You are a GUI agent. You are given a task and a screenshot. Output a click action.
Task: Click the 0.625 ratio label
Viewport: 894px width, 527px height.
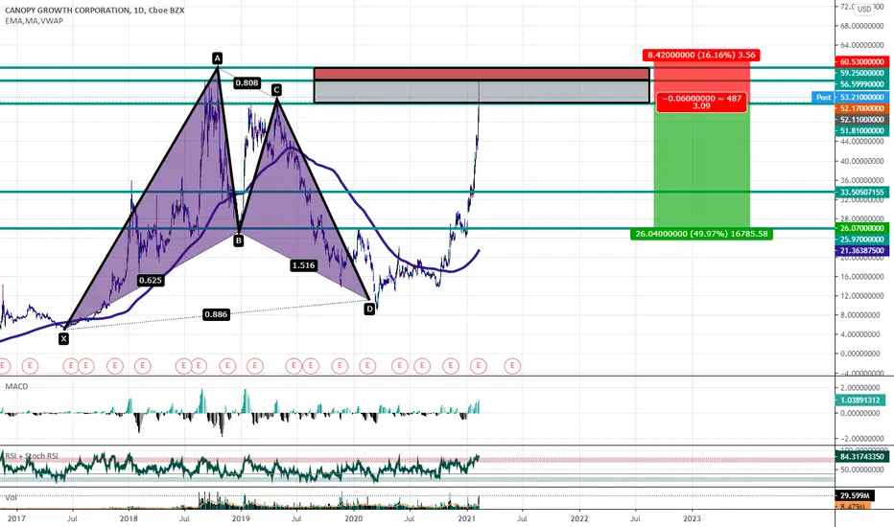click(x=151, y=280)
